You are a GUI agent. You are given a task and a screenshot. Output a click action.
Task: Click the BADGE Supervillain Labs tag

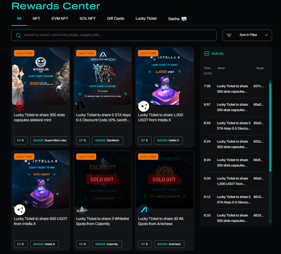tap(49, 140)
